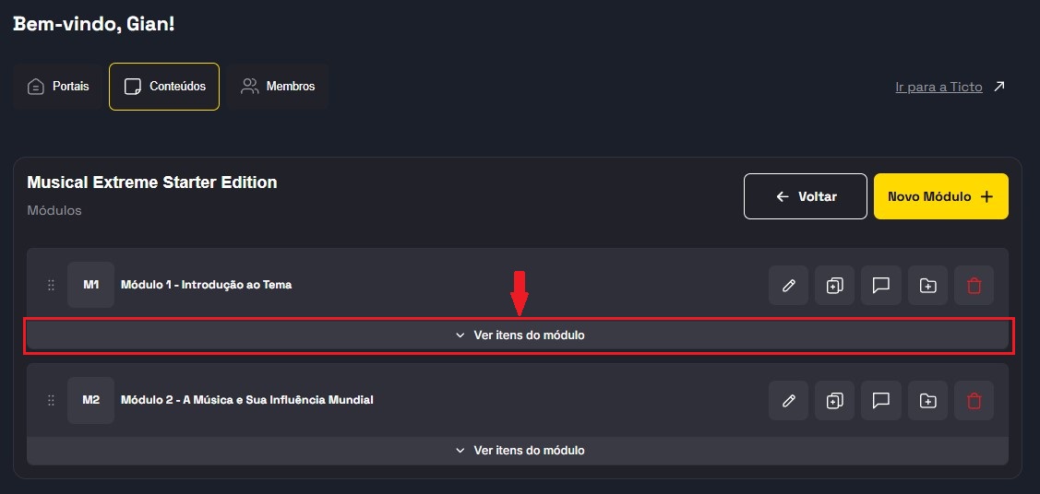This screenshot has height=494, width=1040.
Task: Edit Módulo 2 with the pencil icon
Action: (x=788, y=401)
